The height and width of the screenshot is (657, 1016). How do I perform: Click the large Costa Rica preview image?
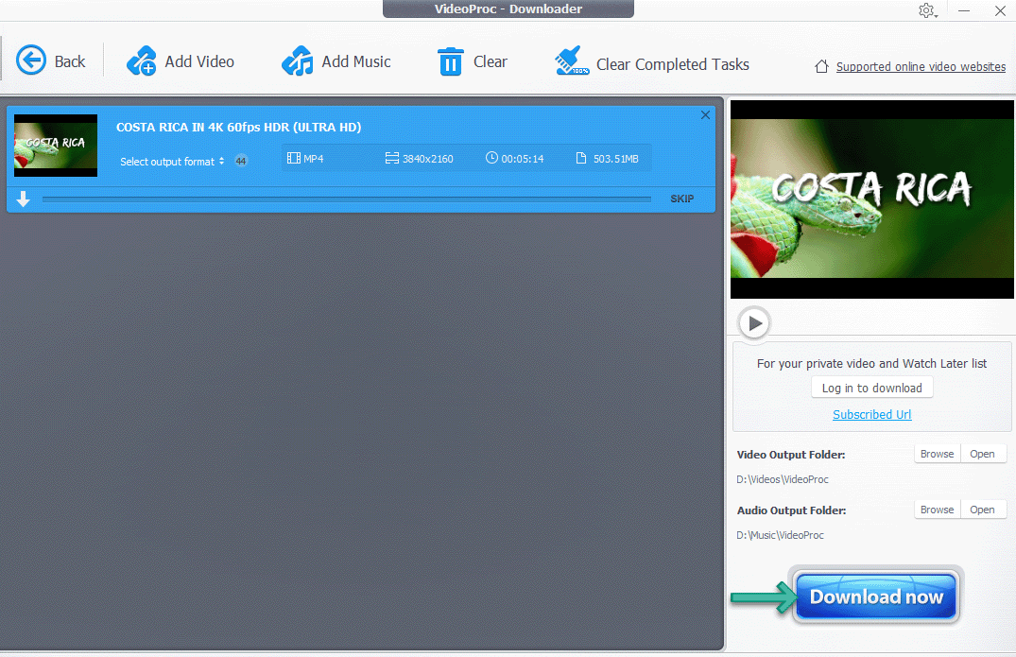click(872, 199)
